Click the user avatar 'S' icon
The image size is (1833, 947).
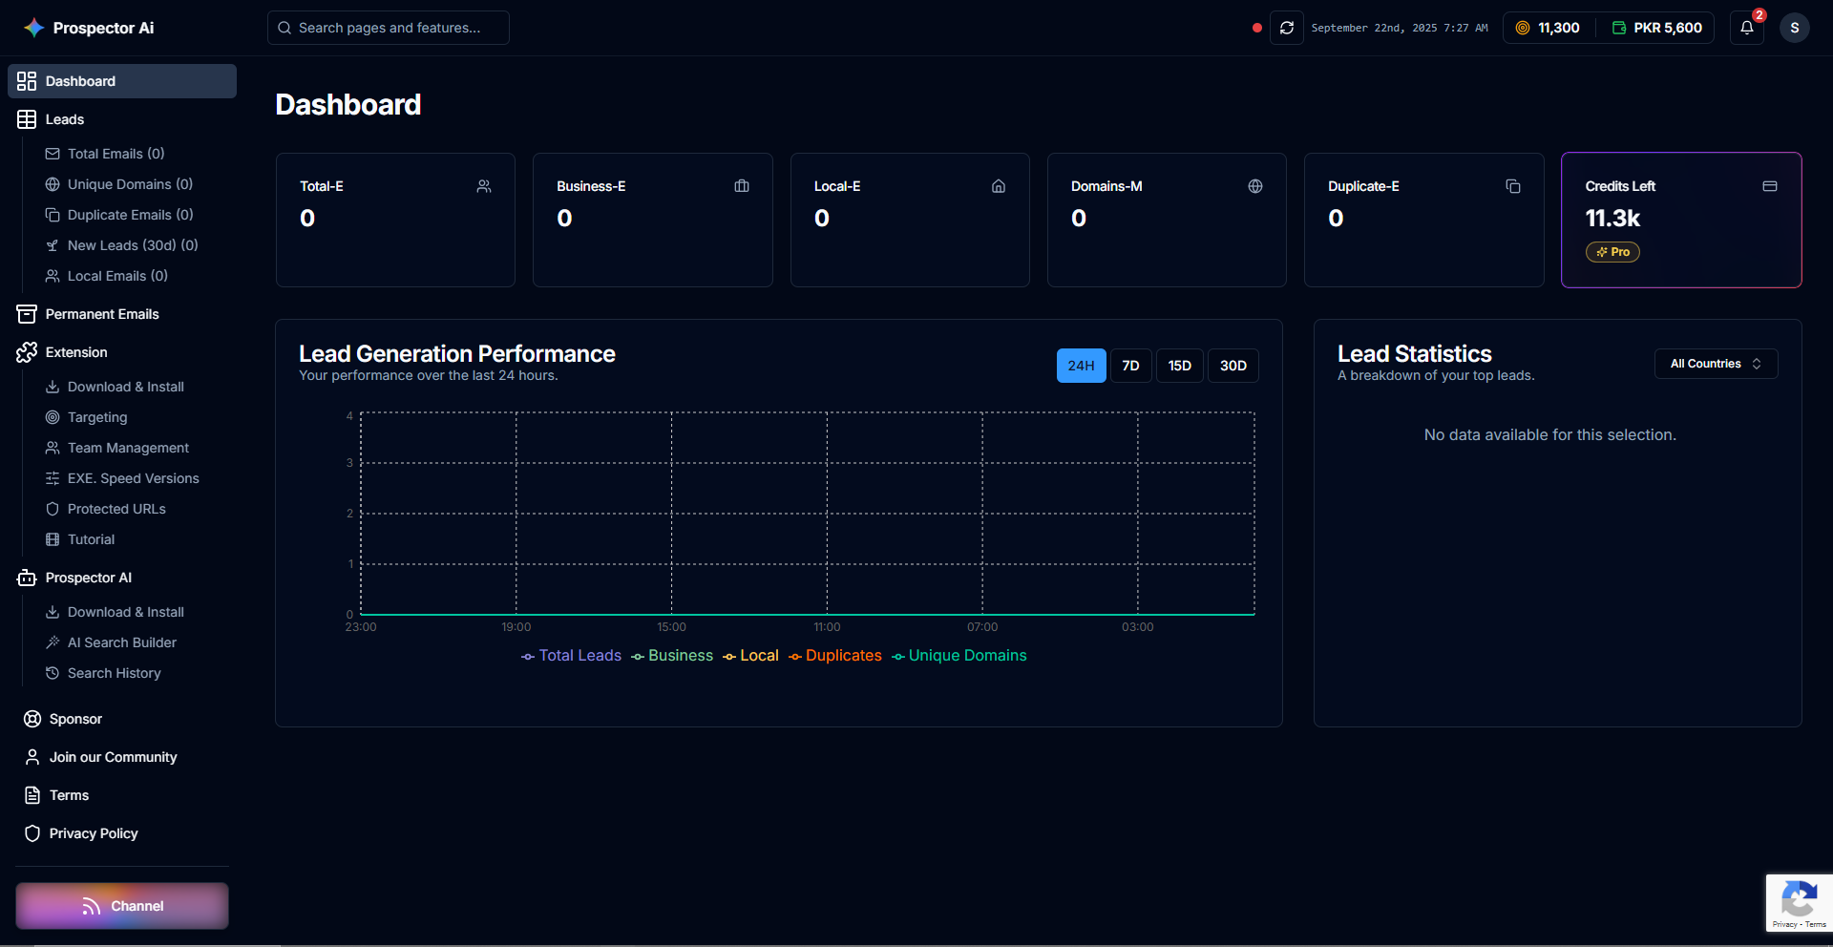1794,28
